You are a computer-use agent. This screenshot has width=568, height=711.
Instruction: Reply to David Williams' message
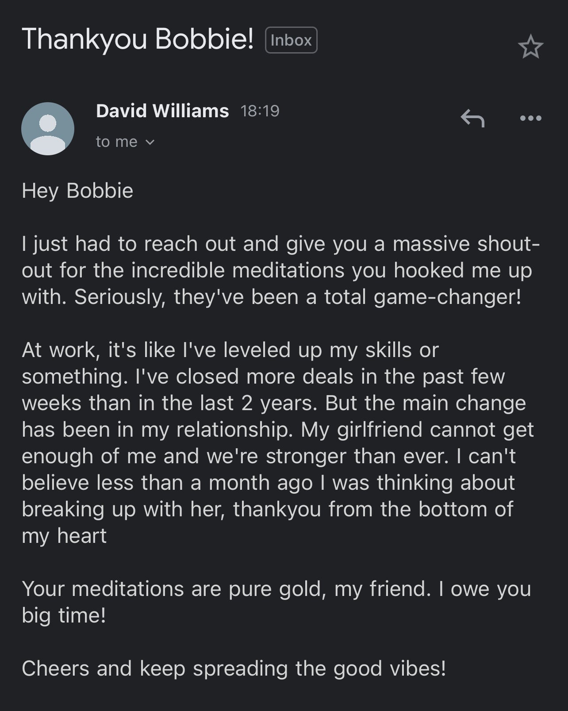(x=472, y=118)
